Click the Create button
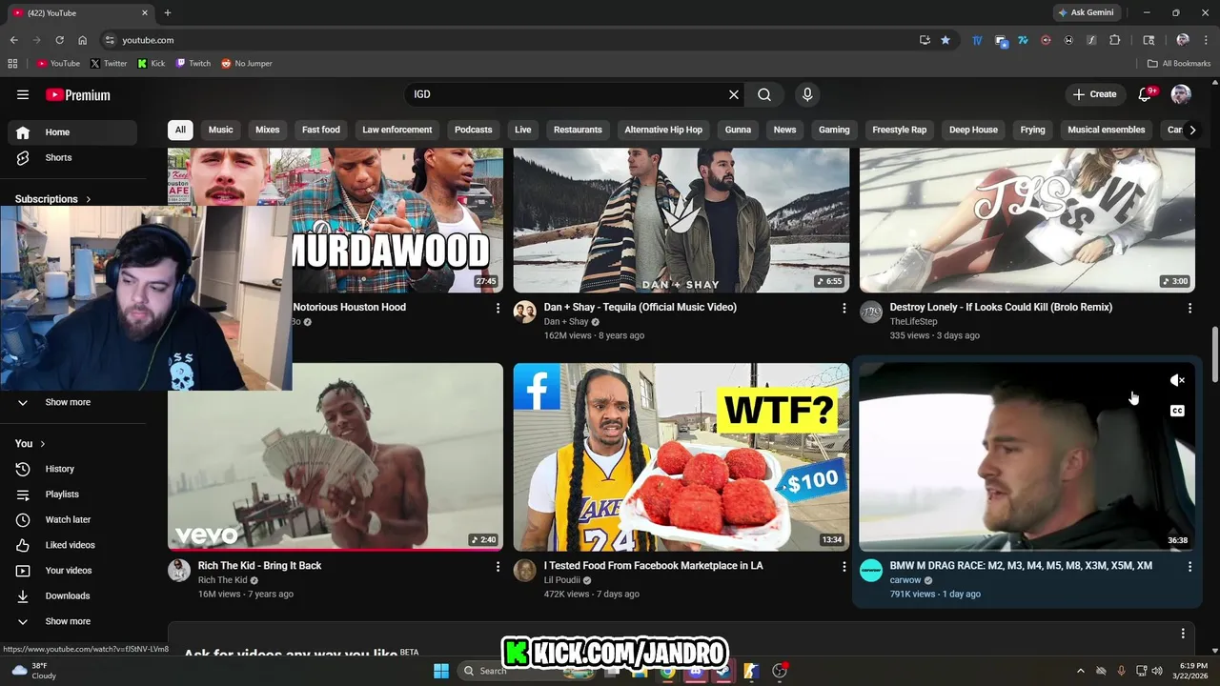This screenshot has width=1220, height=686. 1094,94
